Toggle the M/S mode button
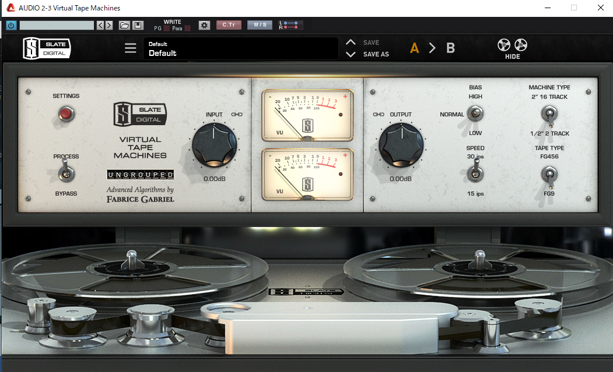The height and width of the screenshot is (372, 613). [260, 25]
